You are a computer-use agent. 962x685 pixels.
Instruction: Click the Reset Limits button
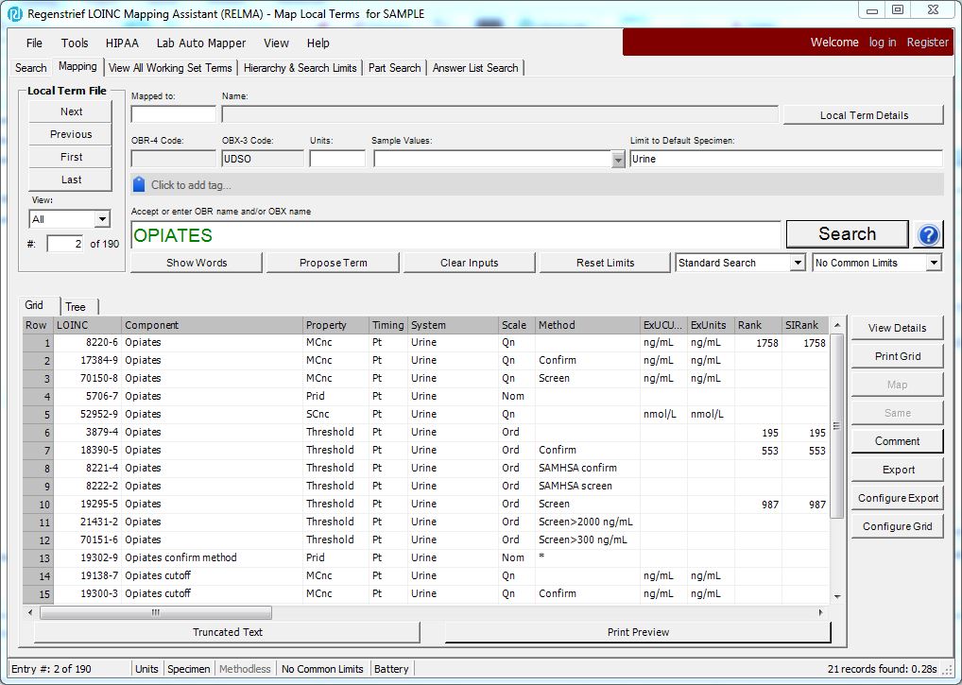(605, 263)
